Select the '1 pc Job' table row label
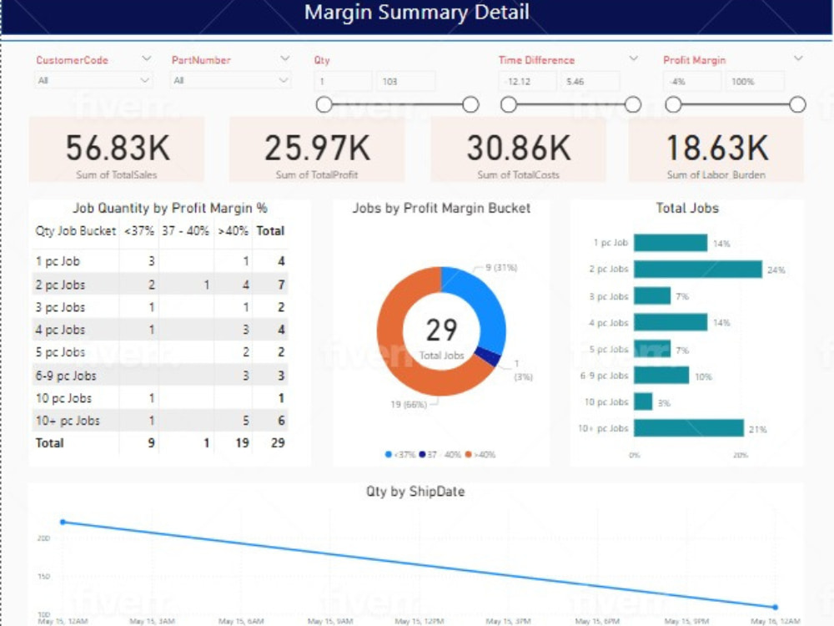 [x=58, y=261]
